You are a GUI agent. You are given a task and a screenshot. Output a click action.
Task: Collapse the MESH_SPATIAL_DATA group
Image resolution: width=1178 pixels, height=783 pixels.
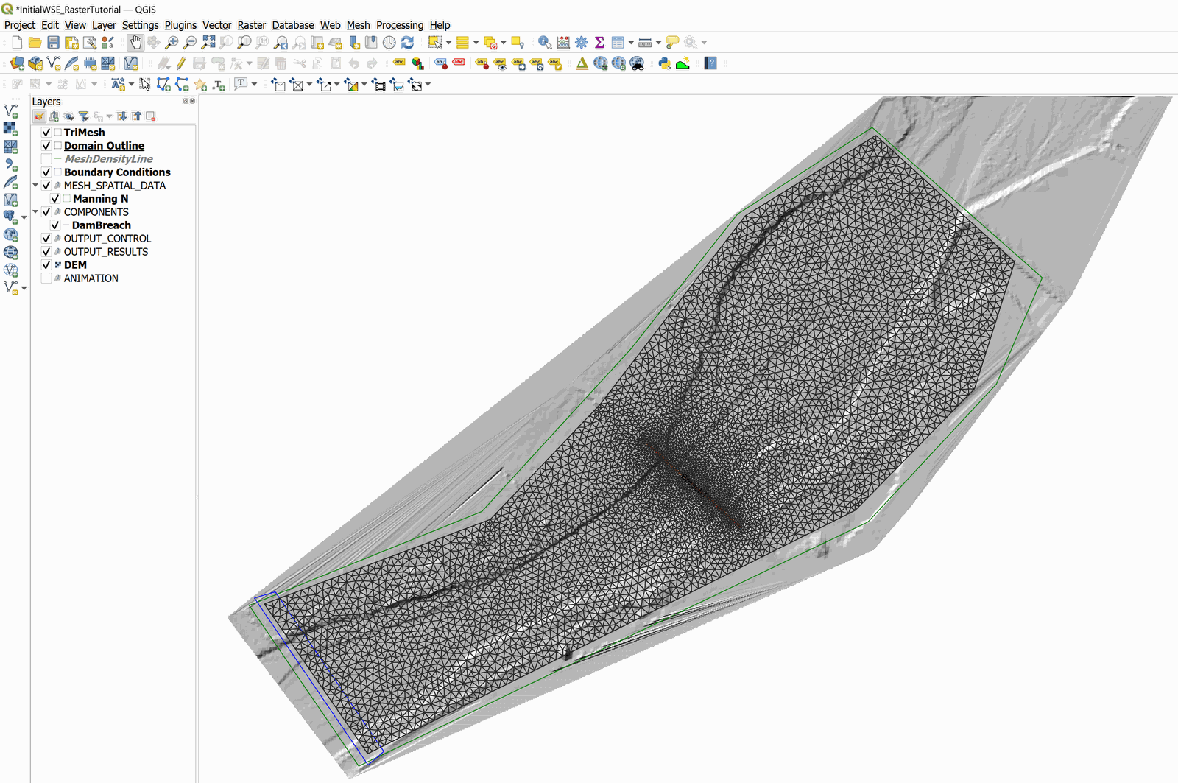35,186
